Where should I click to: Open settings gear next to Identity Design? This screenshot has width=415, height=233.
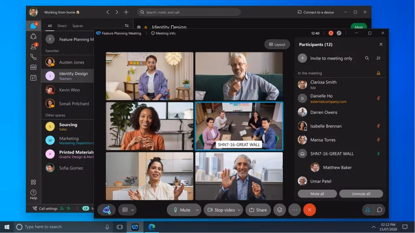tap(139, 27)
